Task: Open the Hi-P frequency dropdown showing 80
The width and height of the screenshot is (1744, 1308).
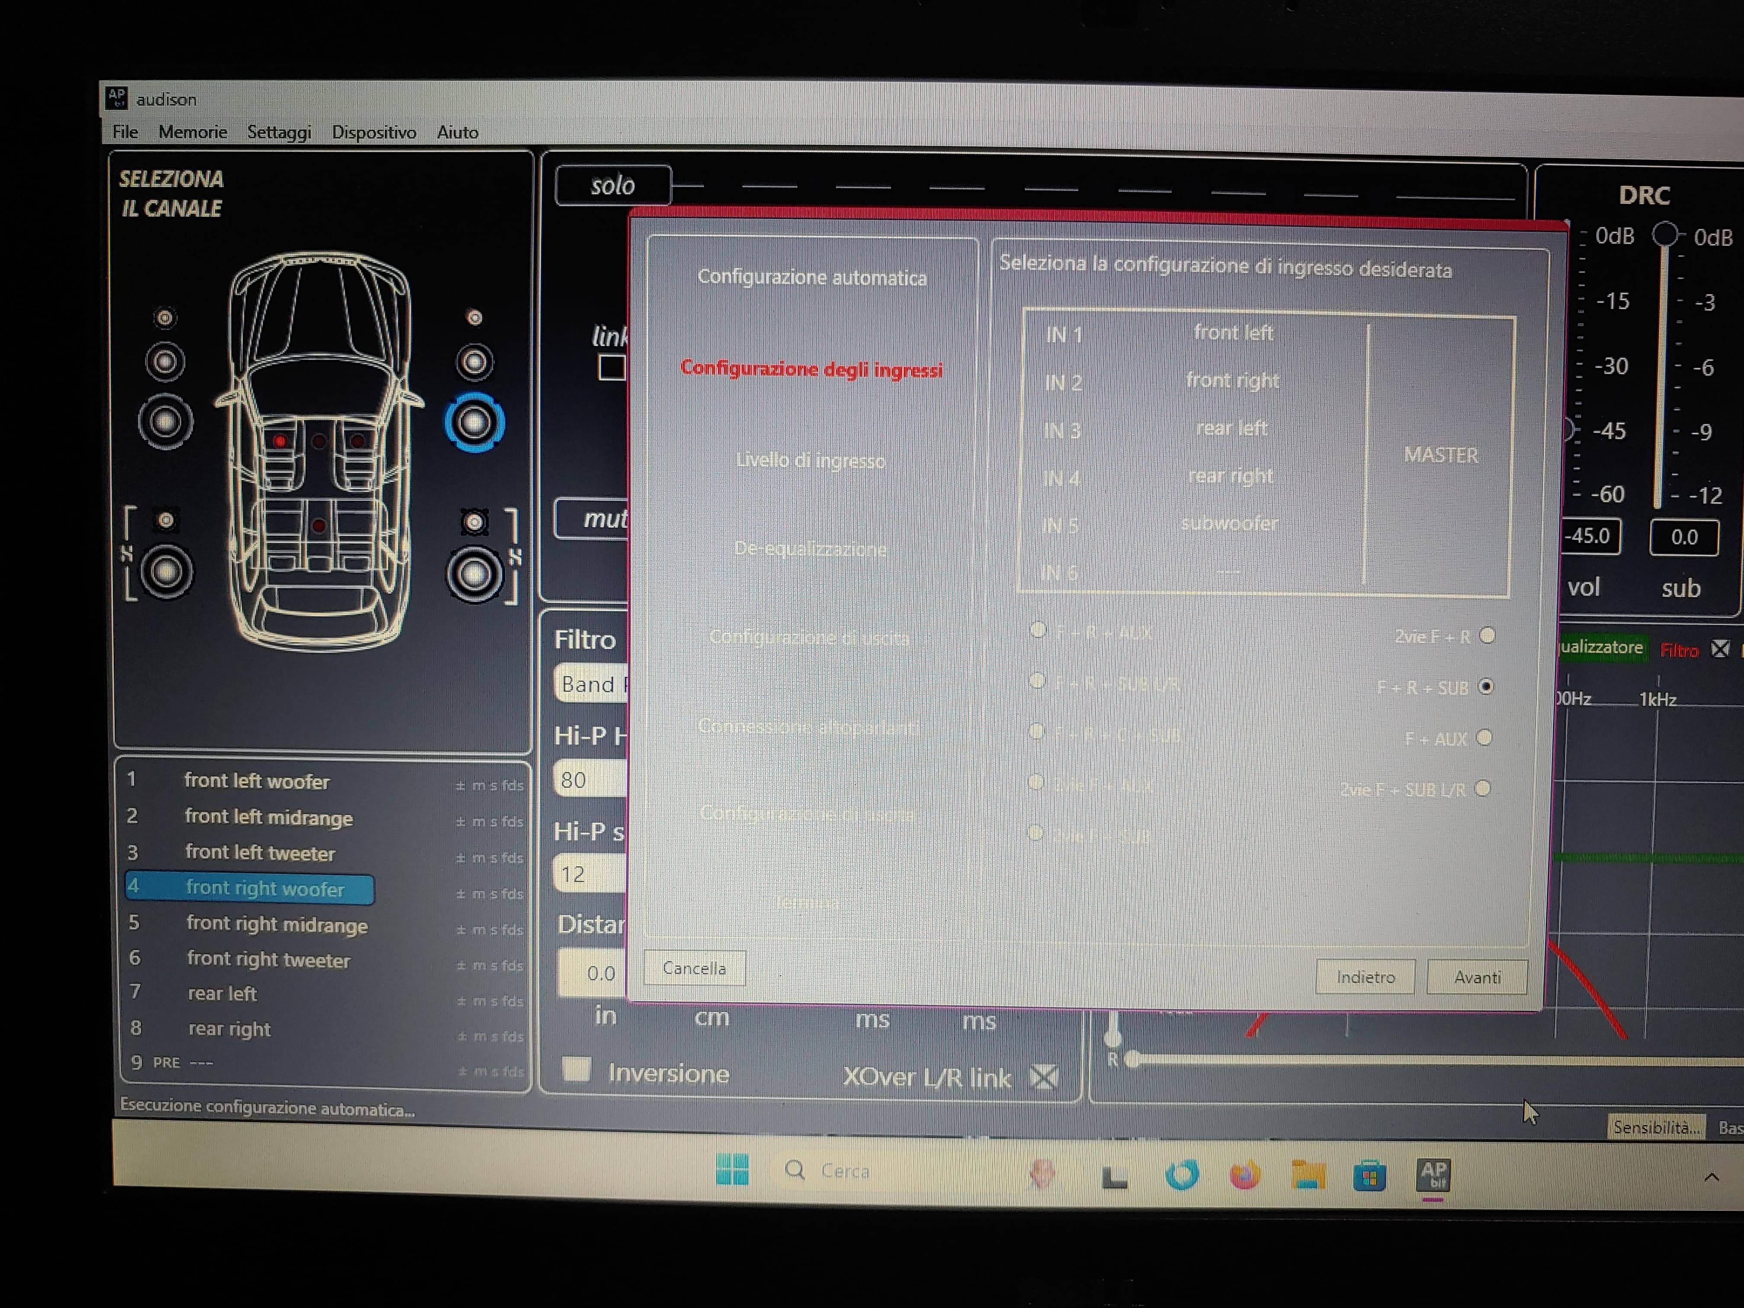Action: 591,779
